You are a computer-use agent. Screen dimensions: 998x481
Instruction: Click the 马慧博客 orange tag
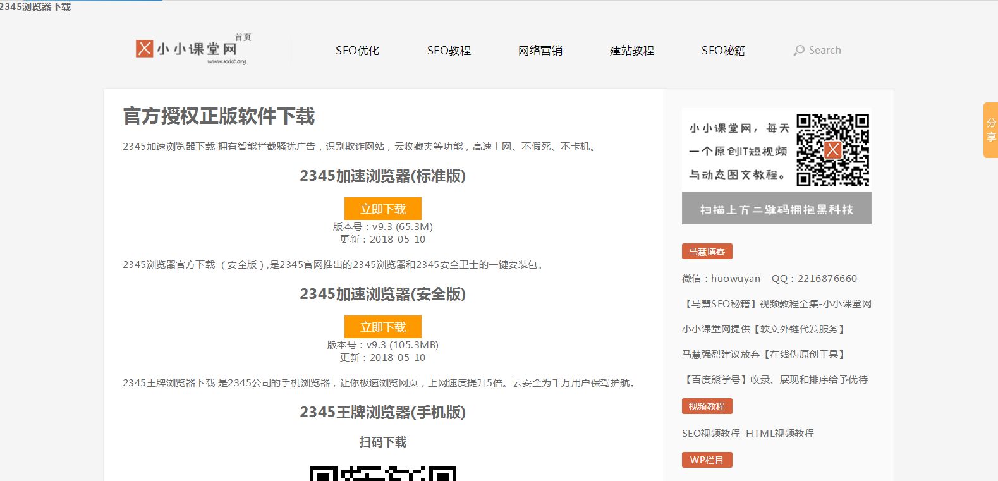707,252
